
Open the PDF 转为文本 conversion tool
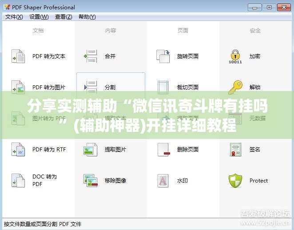pos(39,56)
